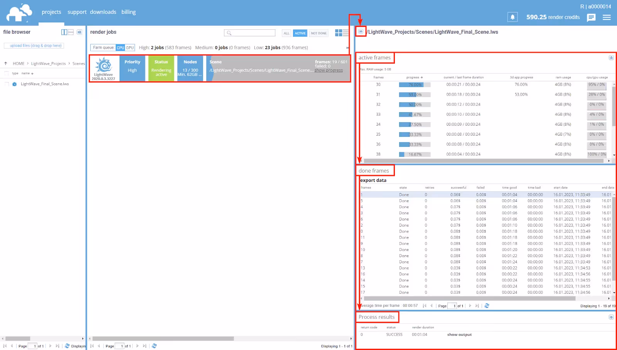Refresh the render jobs list
Image resolution: width=617 pixels, height=350 pixels.
tap(154, 346)
